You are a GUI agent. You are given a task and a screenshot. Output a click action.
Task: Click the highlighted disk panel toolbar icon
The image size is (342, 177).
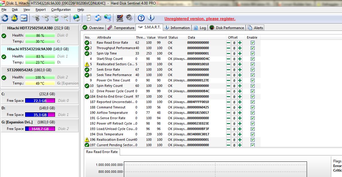point(24,18)
